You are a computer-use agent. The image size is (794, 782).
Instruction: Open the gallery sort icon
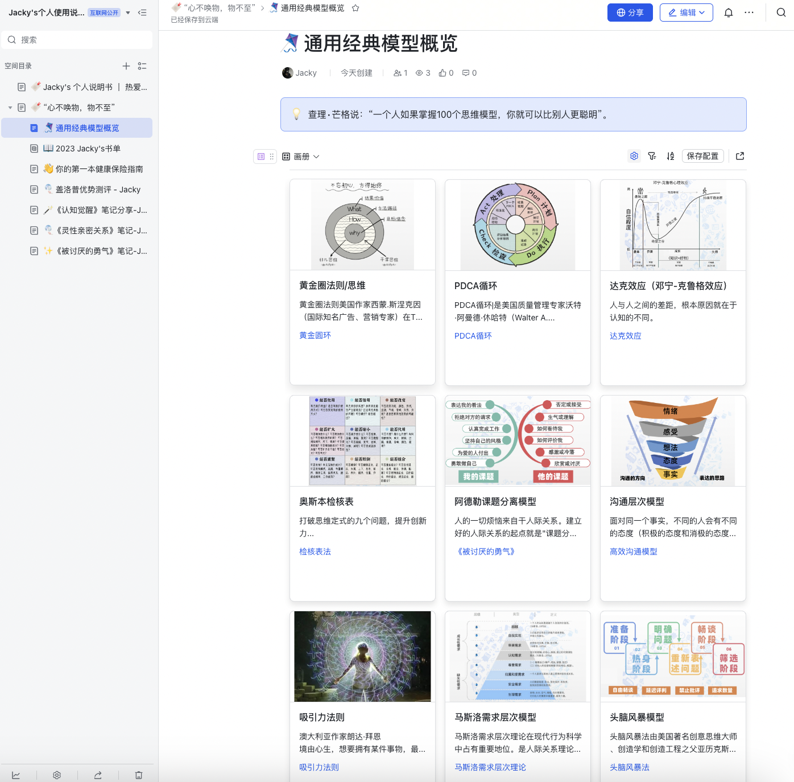[x=671, y=156]
